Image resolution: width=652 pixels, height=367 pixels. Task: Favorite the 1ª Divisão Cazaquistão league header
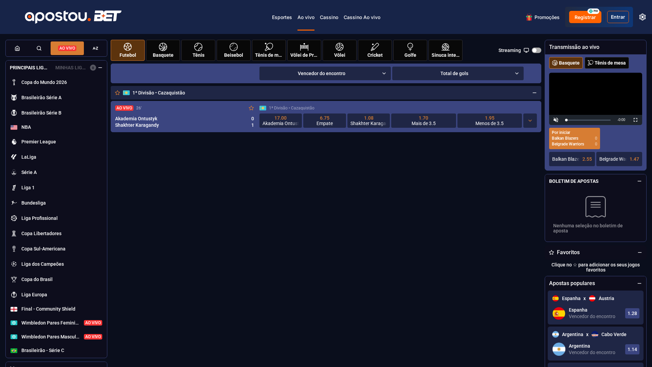point(117,93)
